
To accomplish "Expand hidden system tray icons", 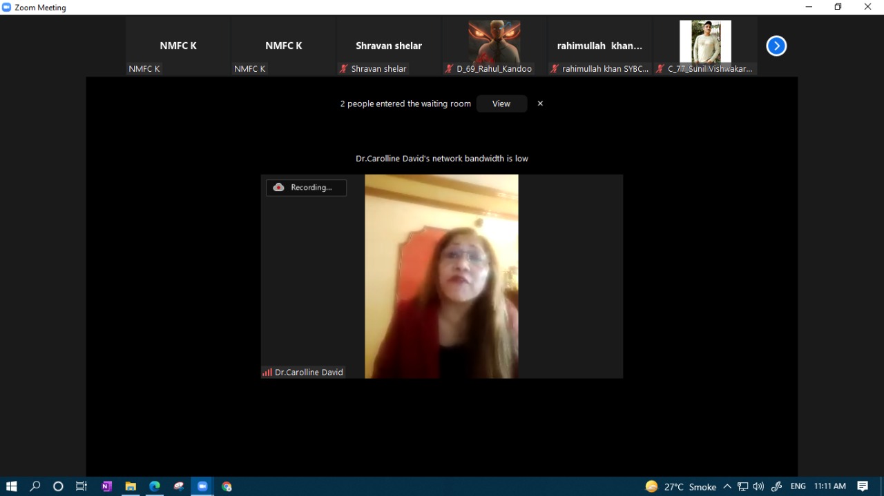I will pos(727,486).
